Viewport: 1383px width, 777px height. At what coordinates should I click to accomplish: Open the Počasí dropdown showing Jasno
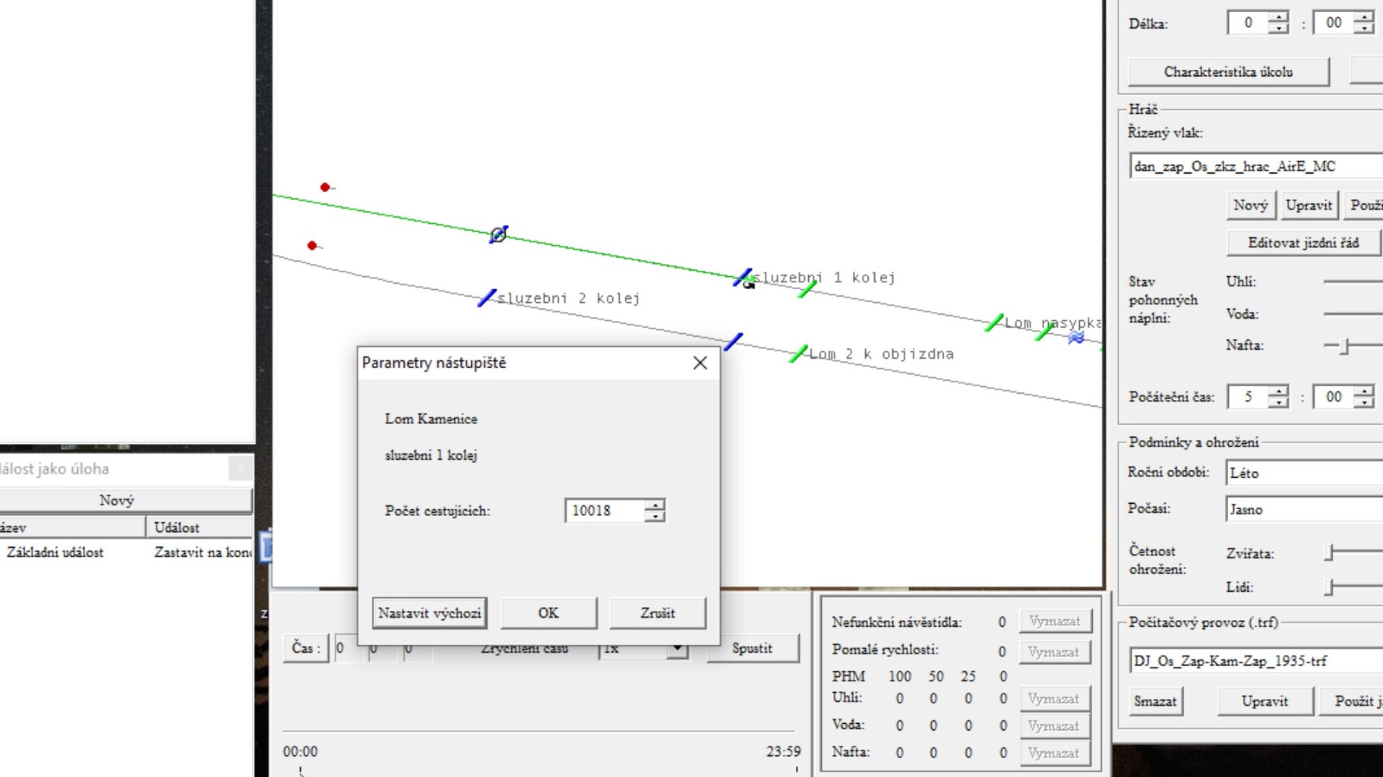point(1304,509)
